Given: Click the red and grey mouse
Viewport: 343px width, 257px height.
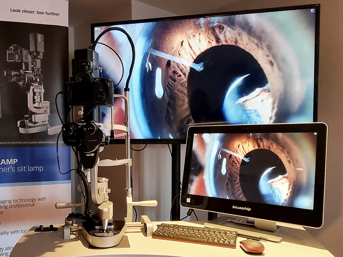Looking at the screenshot, I should tap(252, 246).
